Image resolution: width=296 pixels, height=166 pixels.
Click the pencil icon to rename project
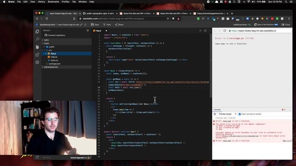(x=81, y=24)
